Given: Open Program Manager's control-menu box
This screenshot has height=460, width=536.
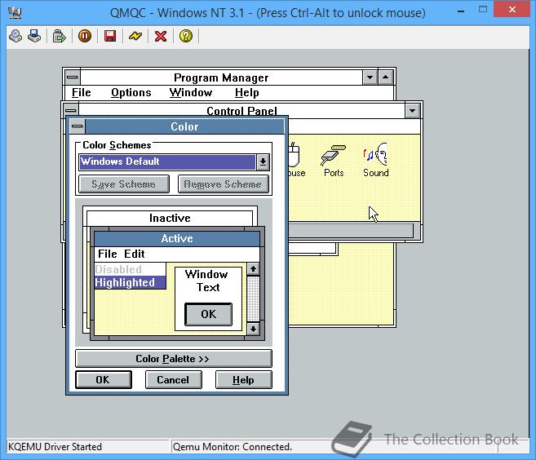Looking at the screenshot, I should [72, 77].
